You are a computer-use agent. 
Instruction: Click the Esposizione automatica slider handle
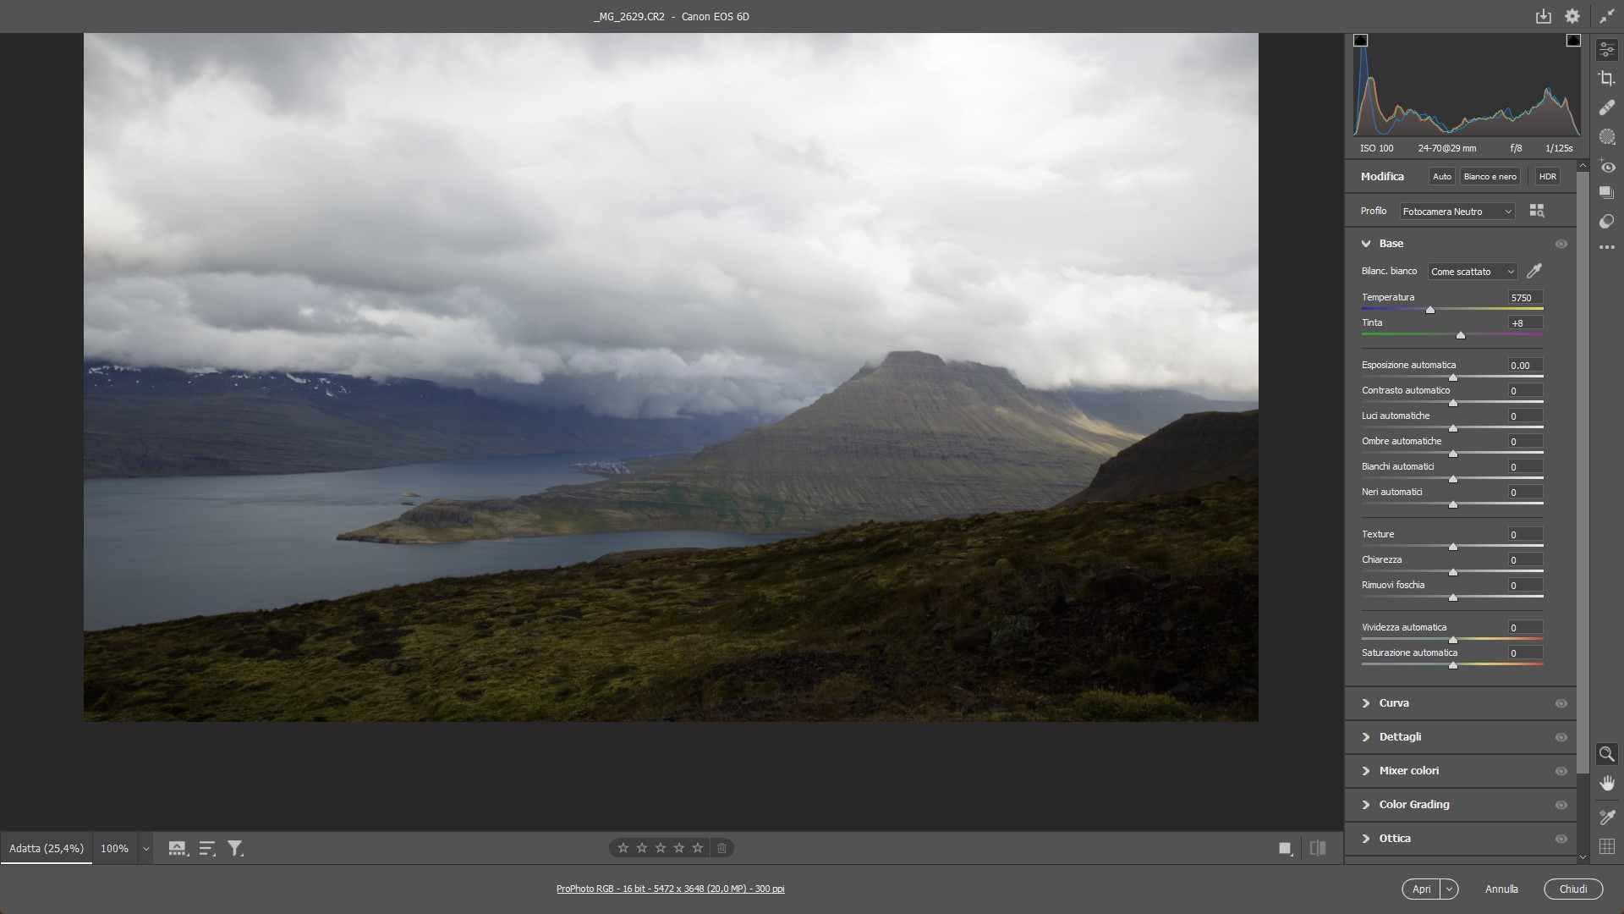click(x=1453, y=377)
